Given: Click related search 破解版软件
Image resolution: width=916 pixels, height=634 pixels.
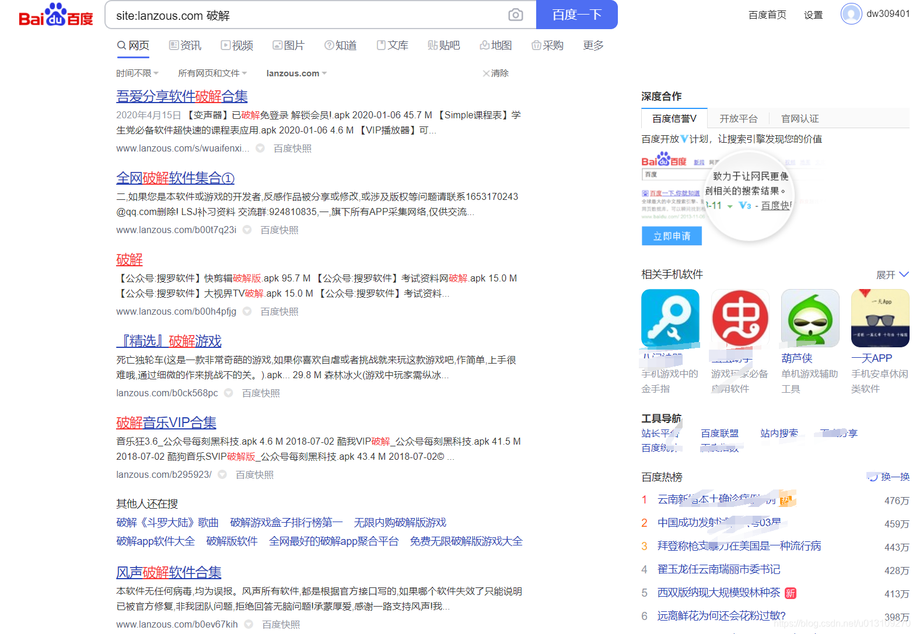Looking at the screenshot, I should [x=232, y=541].
